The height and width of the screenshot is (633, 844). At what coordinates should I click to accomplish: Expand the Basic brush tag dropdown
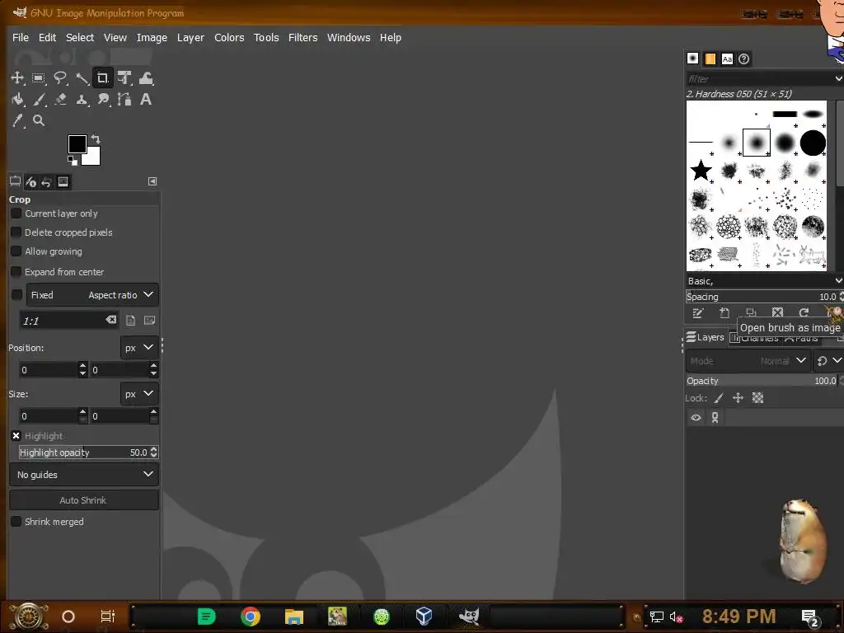click(x=838, y=281)
